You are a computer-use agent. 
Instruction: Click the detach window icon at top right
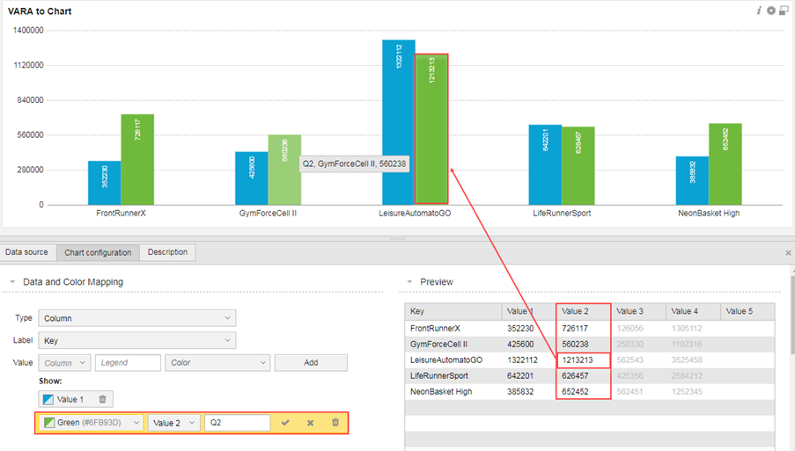coord(784,11)
